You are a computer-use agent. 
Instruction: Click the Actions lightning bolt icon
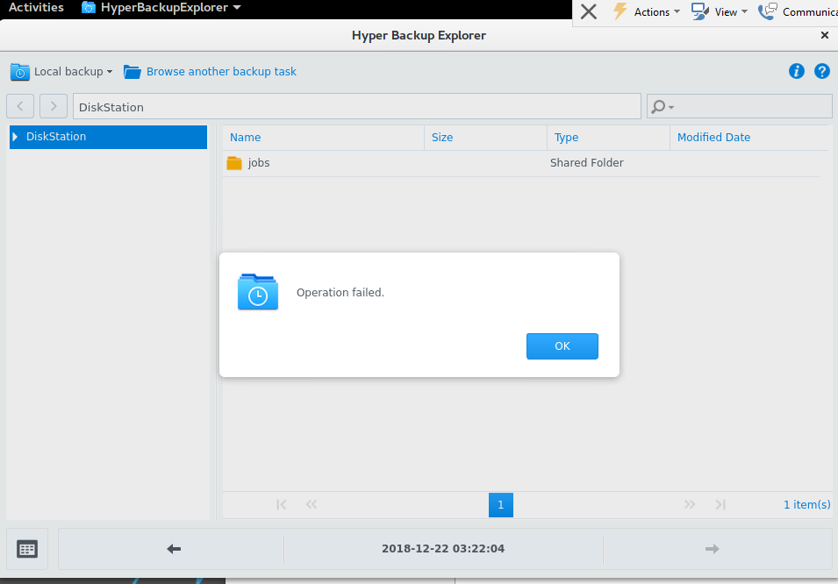click(x=620, y=11)
